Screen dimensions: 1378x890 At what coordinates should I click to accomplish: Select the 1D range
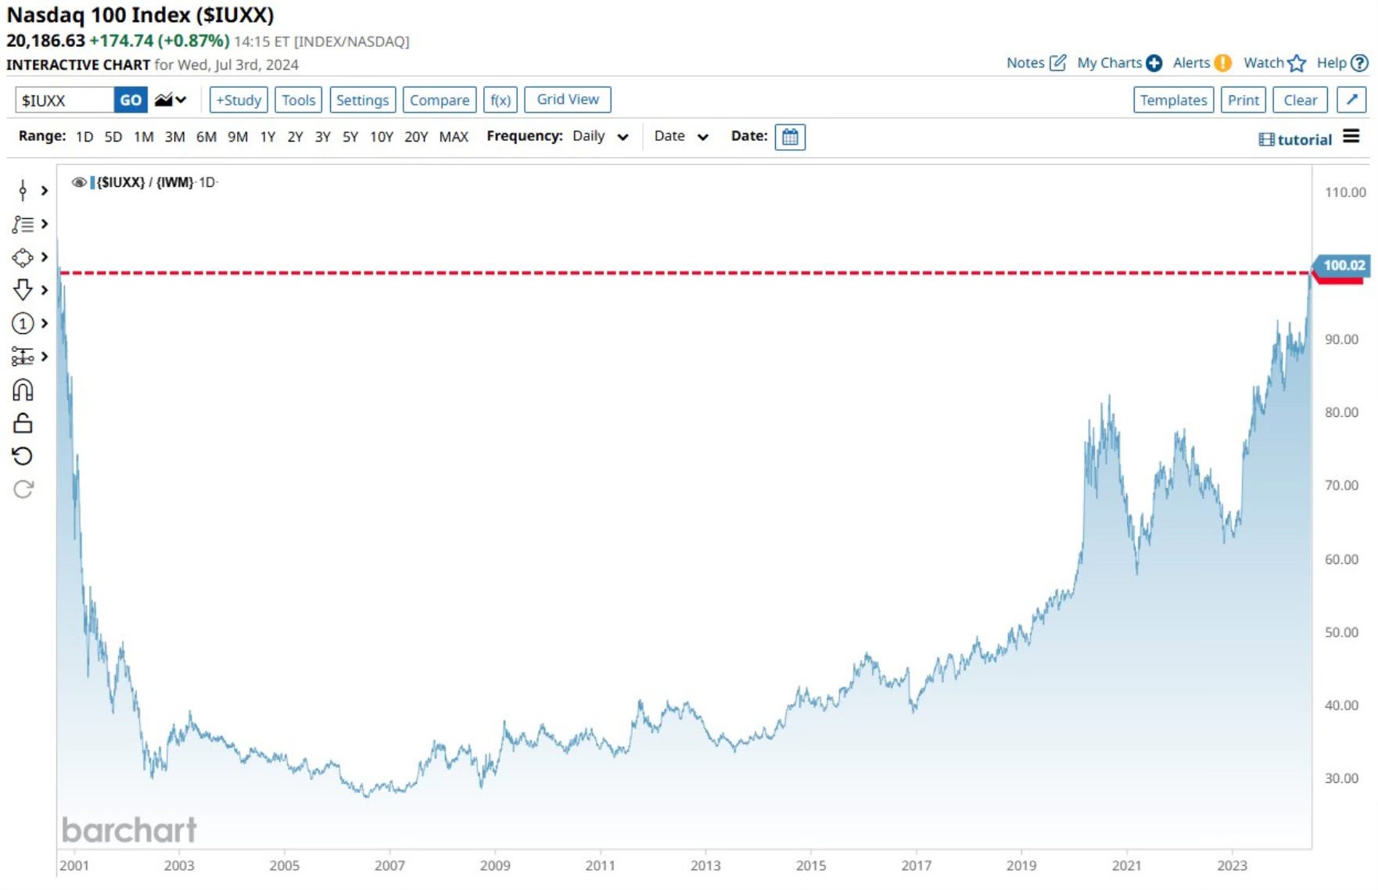point(84,137)
